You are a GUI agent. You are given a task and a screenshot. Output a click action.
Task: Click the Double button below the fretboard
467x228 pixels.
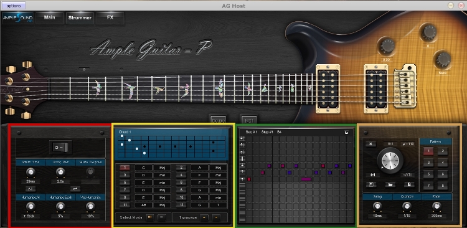coord(218,120)
